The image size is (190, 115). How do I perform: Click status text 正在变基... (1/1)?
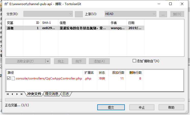point(17,105)
